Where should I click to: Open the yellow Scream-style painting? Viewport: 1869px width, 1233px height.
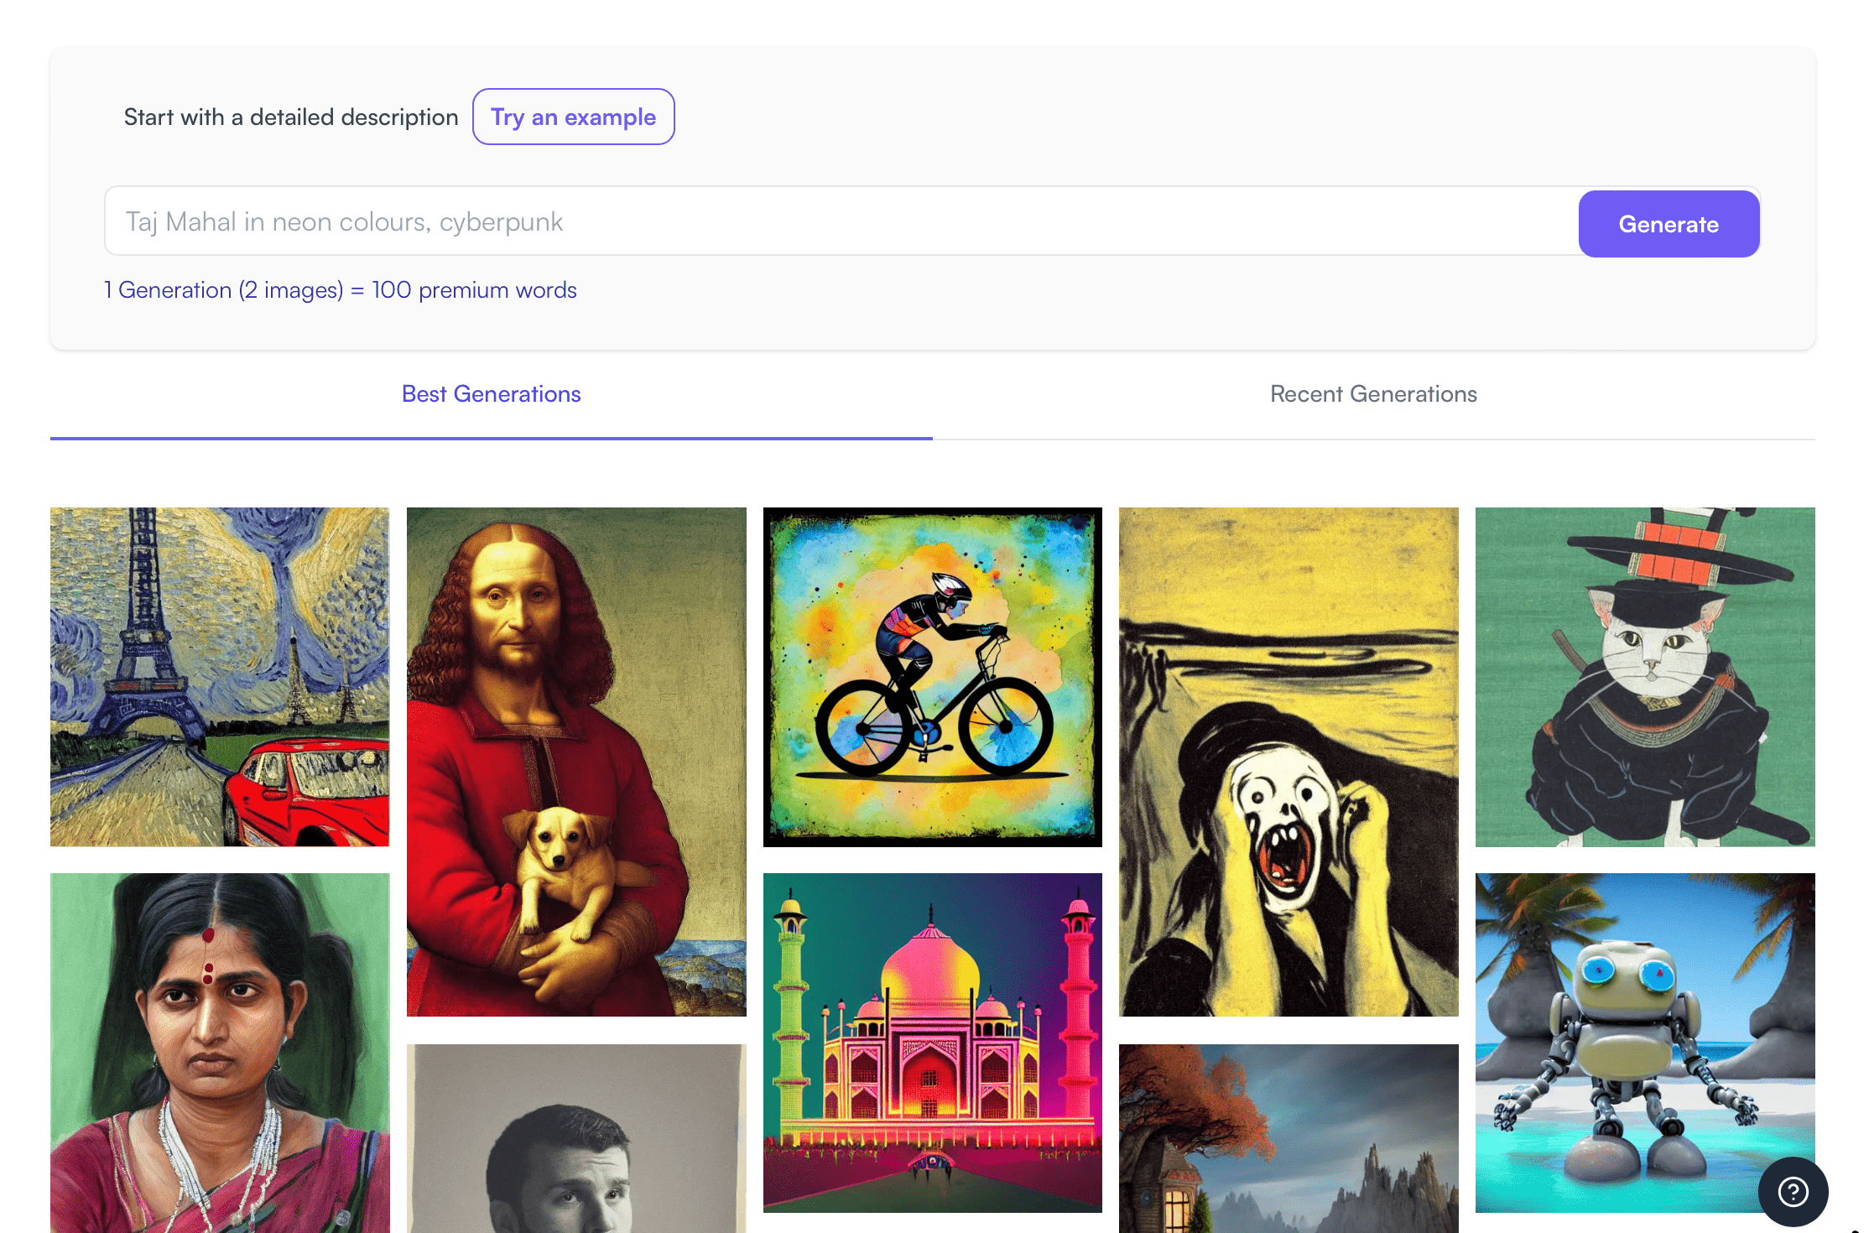[1289, 762]
